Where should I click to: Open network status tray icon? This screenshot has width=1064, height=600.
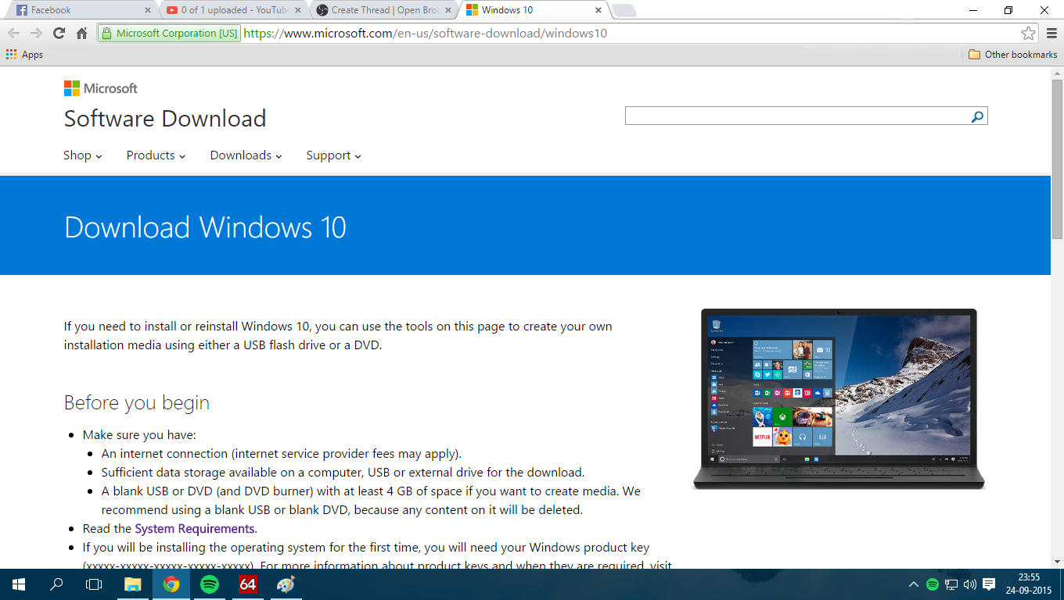(x=951, y=584)
